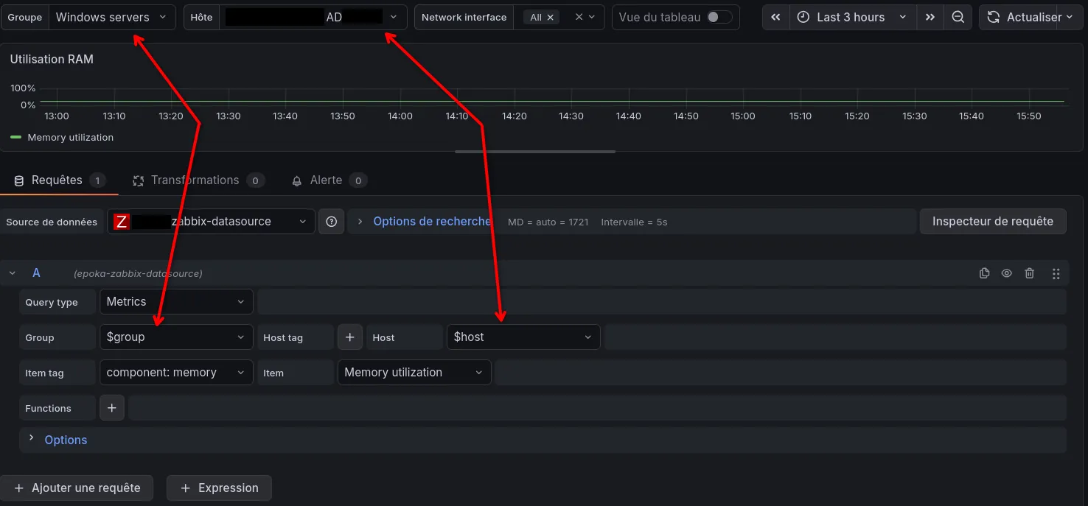The width and height of the screenshot is (1088, 506).
Task: Zoom out the time range
Action: (958, 17)
